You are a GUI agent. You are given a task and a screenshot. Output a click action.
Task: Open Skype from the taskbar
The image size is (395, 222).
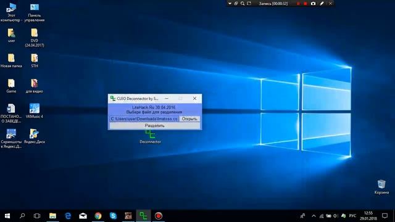(x=113, y=216)
